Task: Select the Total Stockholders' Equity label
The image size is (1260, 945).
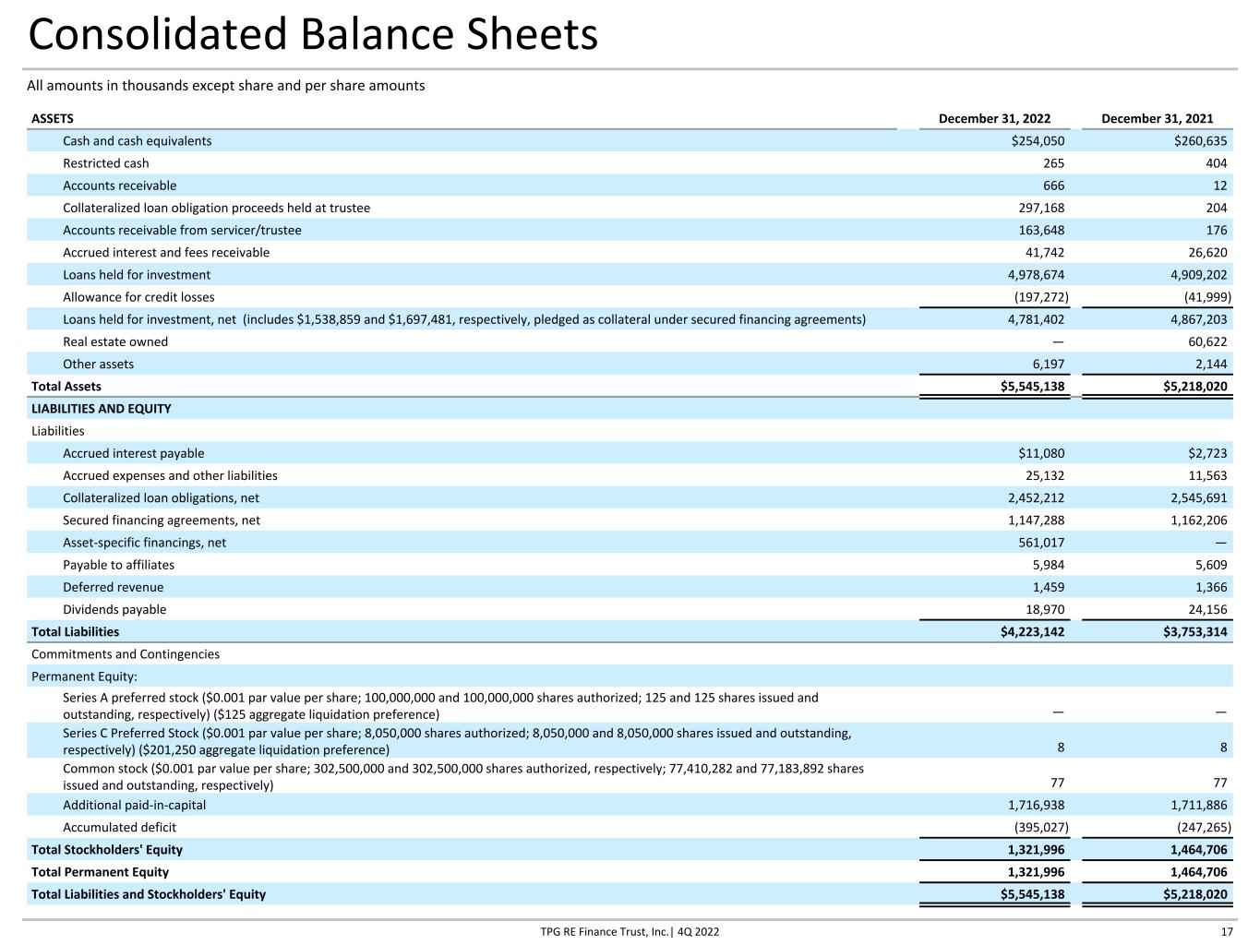Action: 107,850
